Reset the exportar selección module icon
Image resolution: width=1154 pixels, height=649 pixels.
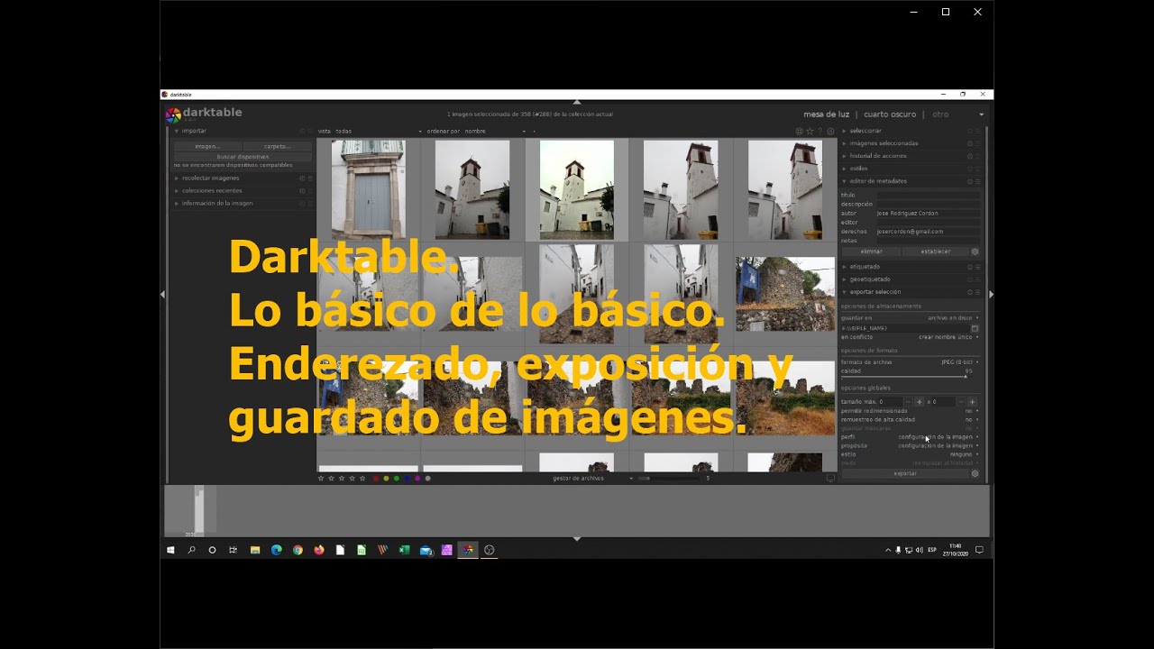pos(970,292)
